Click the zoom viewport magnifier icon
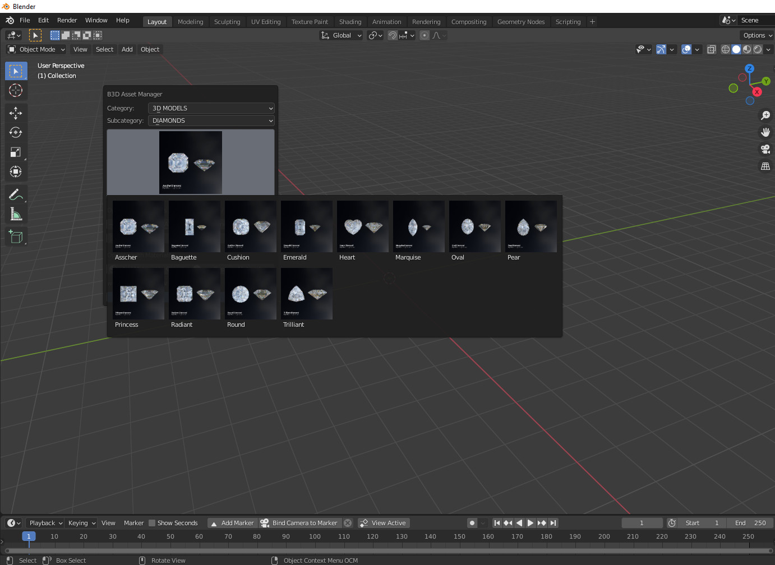775x565 pixels. [765, 115]
